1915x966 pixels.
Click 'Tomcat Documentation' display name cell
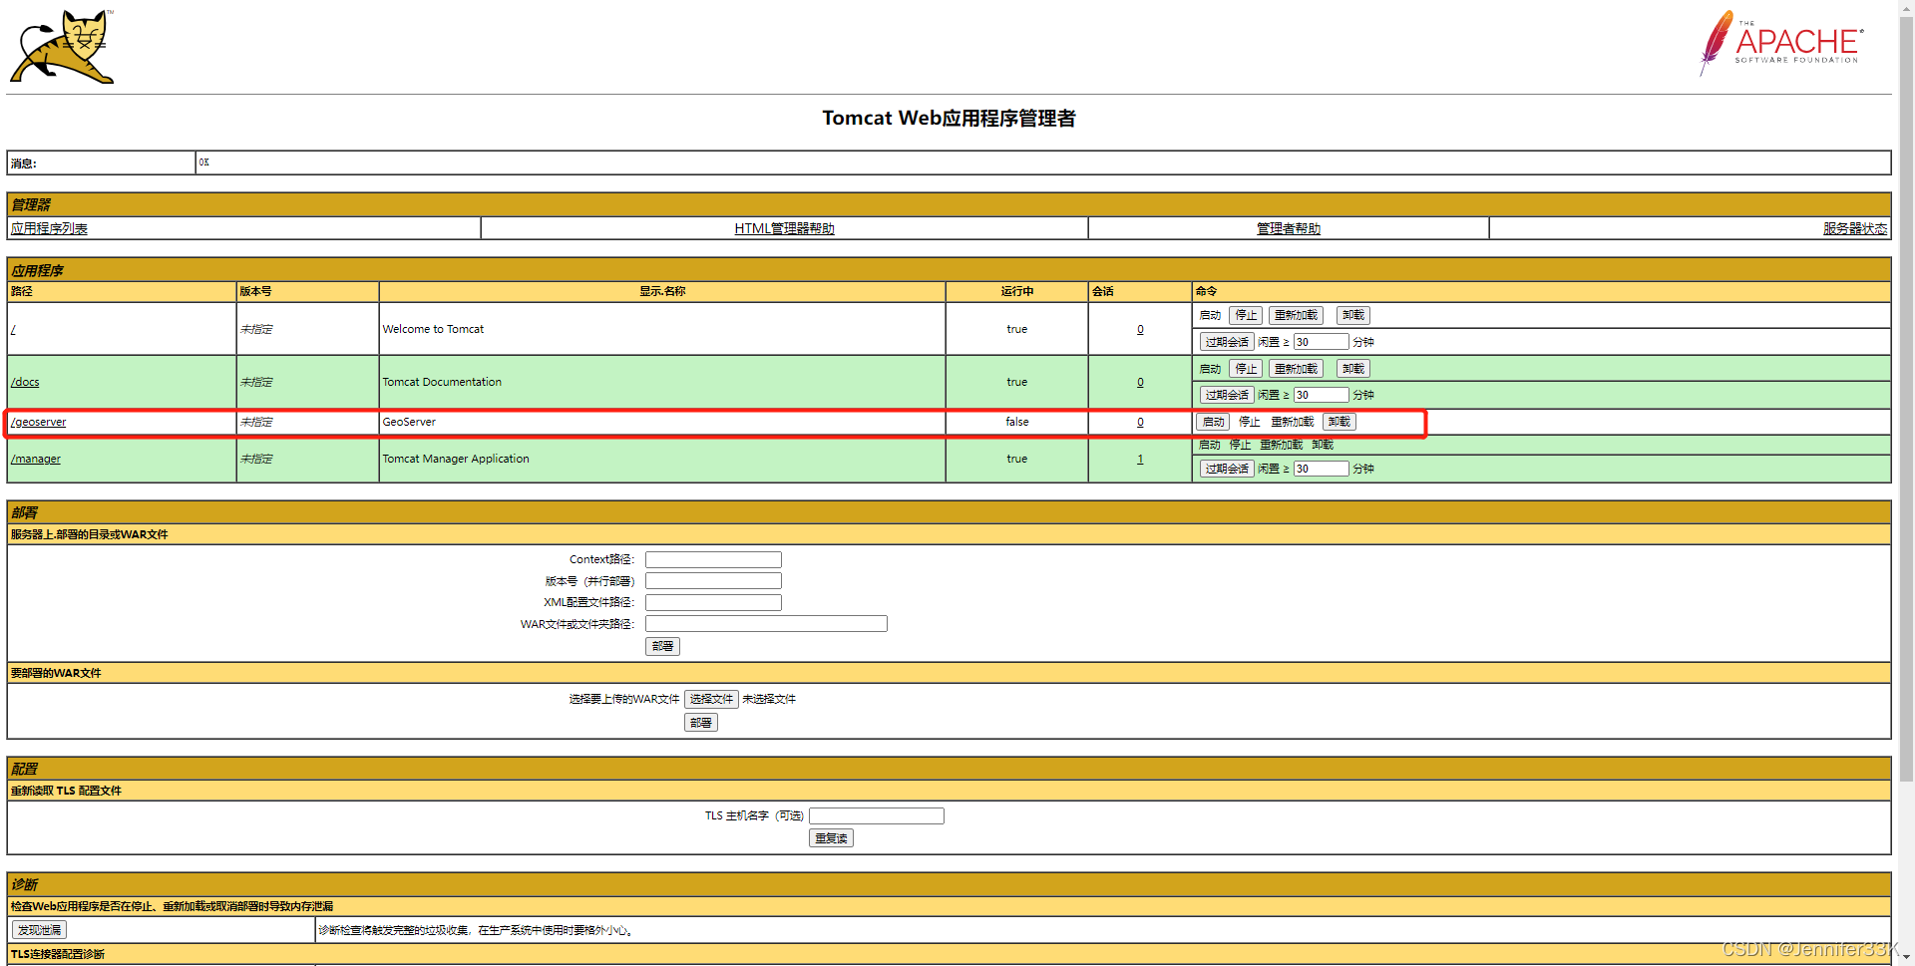click(x=442, y=382)
